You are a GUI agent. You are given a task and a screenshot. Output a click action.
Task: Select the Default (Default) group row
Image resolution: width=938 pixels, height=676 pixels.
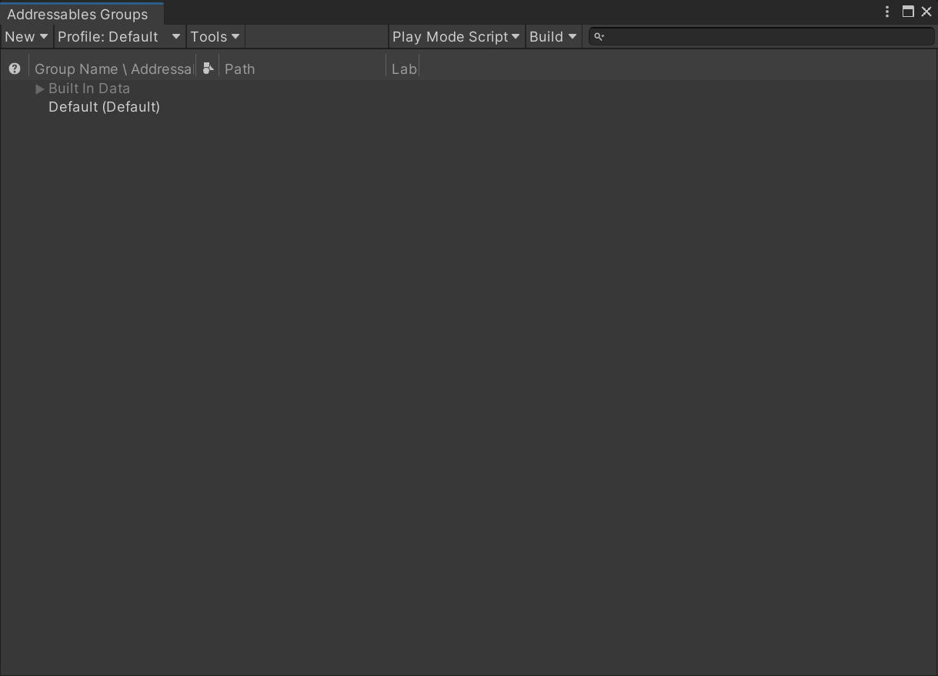tap(469, 107)
